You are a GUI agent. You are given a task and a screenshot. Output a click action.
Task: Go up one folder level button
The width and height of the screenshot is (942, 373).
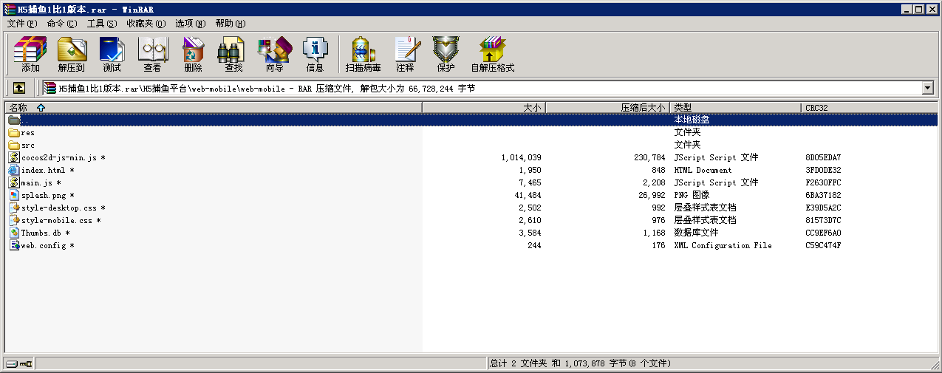point(19,89)
